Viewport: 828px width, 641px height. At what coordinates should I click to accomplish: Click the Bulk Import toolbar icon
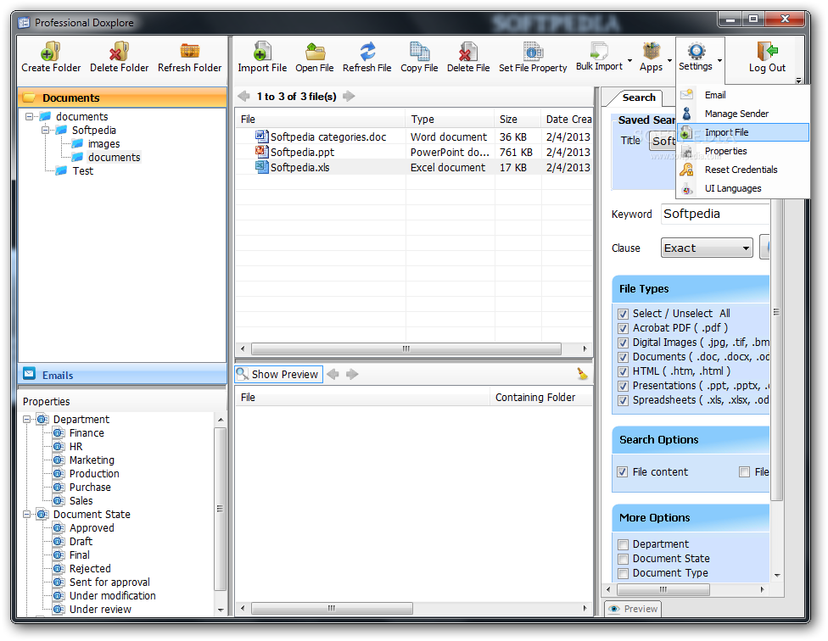click(x=599, y=51)
